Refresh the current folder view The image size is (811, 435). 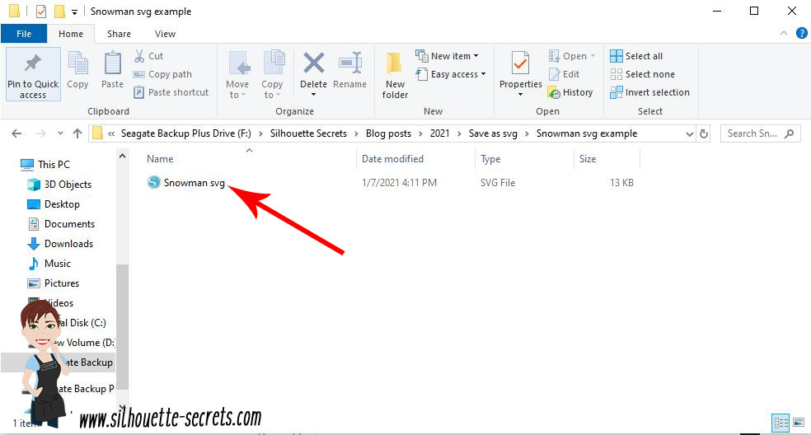pos(703,134)
